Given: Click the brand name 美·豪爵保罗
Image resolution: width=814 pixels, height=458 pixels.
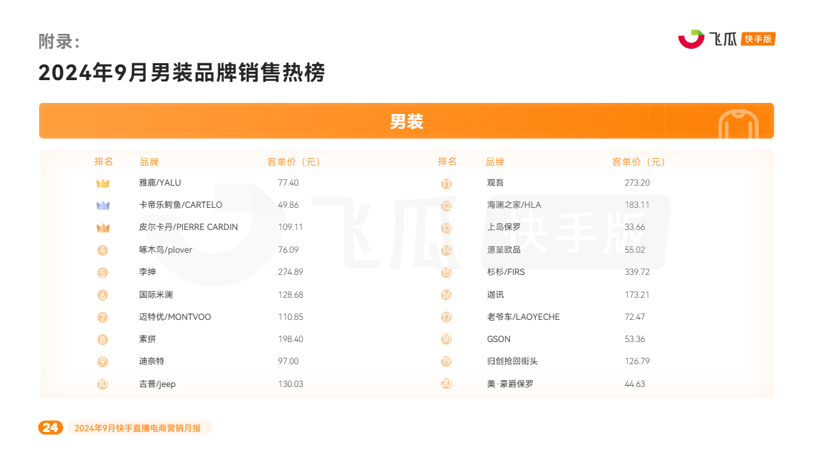Looking at the screenshot, I should (510, 384).
